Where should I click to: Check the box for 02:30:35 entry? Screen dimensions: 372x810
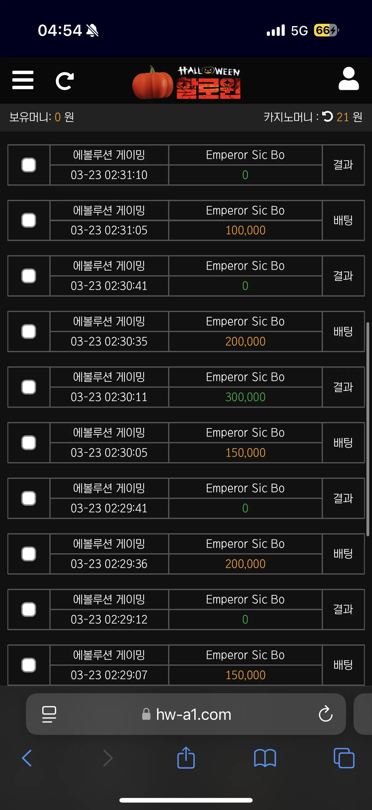point(29,331)
